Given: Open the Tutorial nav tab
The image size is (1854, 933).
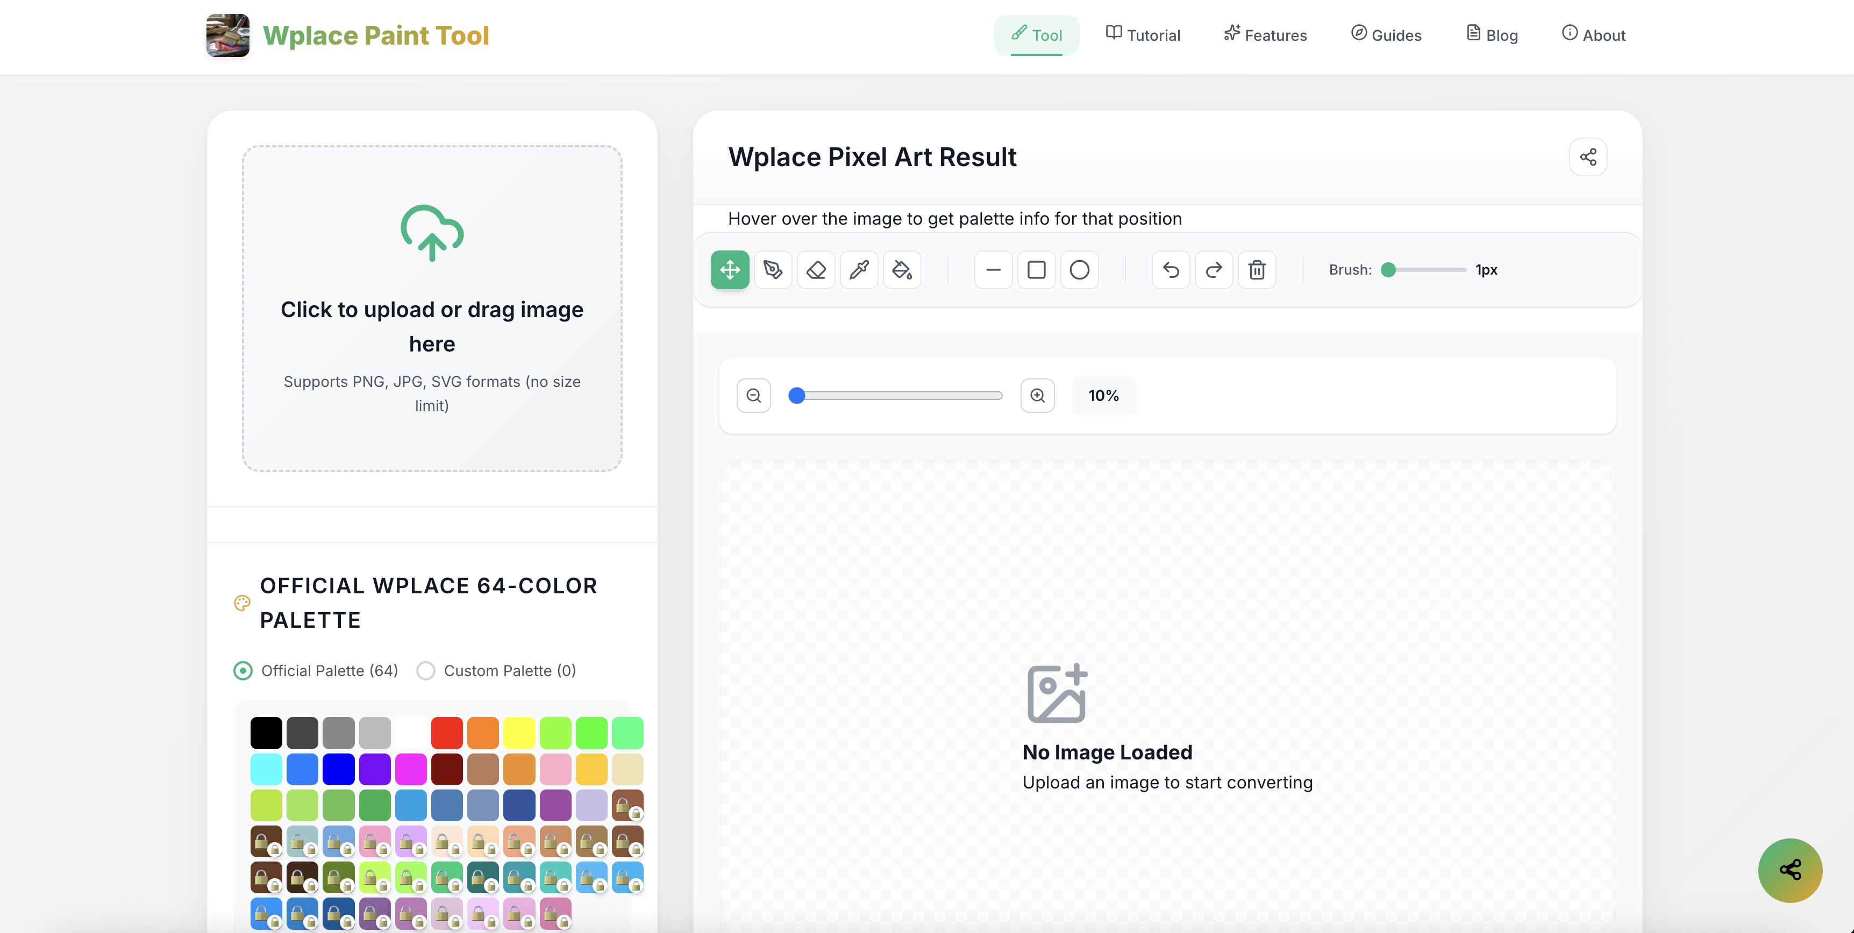Looking at the screenshot, I should [x=1143, y=34].
